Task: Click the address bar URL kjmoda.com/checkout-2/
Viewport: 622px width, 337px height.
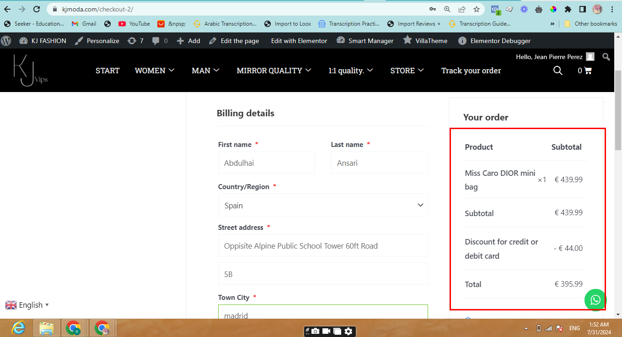Action: click(98, 9)
